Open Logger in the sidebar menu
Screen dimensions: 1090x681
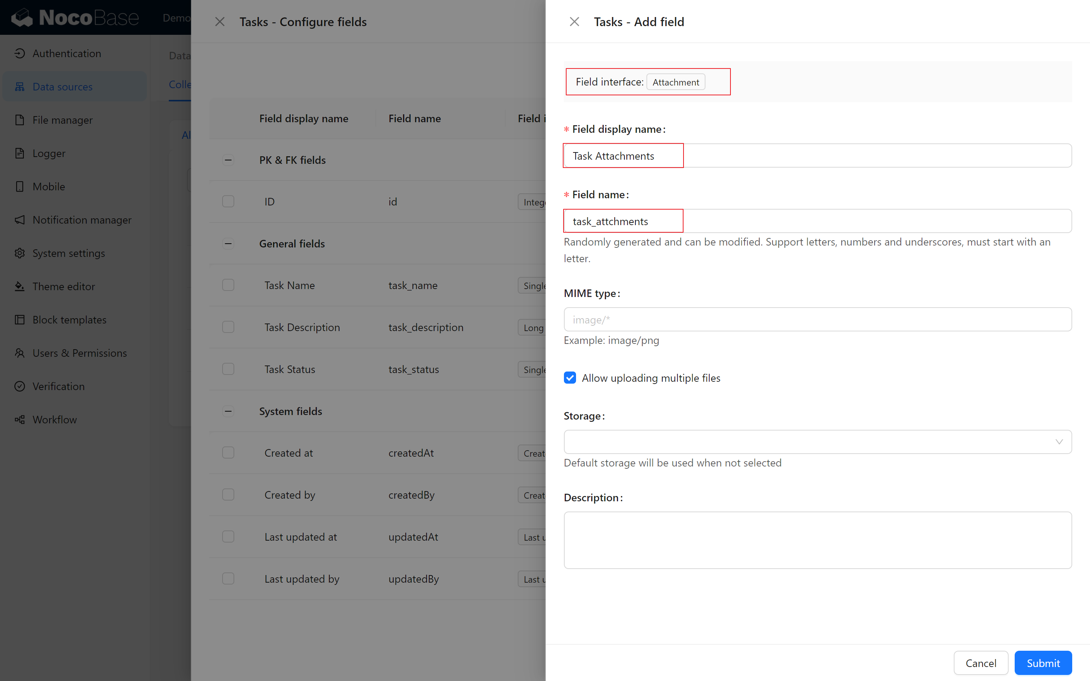coord(75,153)
